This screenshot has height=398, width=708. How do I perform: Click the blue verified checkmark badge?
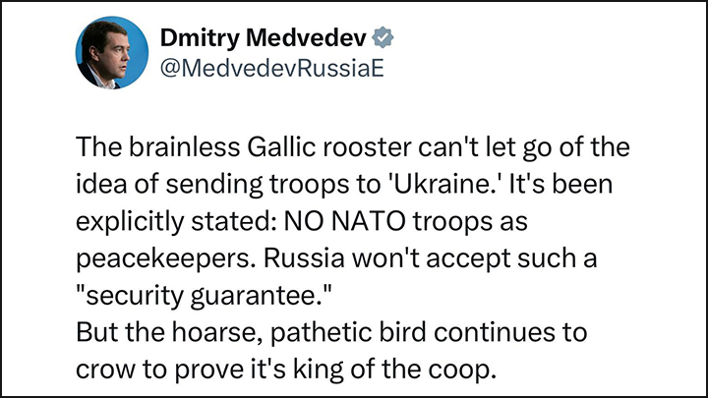[x=383, y=37]
